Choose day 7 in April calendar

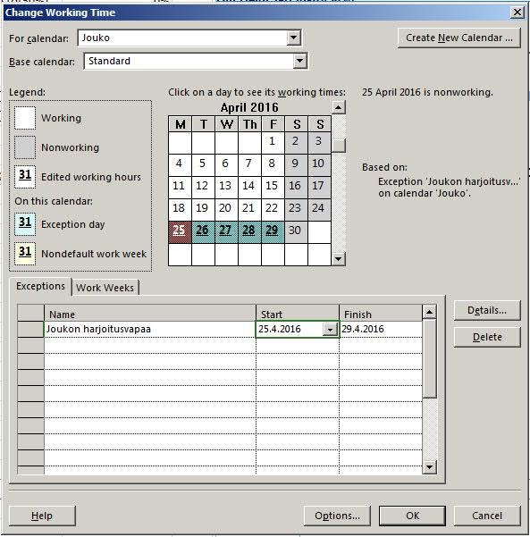tap(249, 164)
